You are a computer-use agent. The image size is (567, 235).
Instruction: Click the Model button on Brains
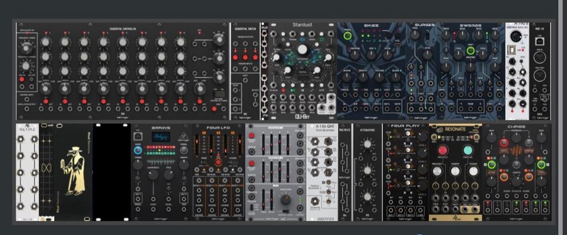(184, 150)
